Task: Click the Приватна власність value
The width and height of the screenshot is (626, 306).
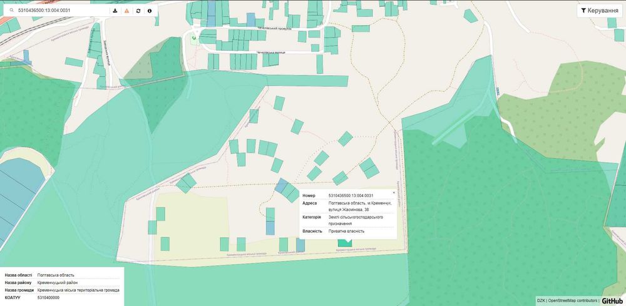Action: [x=346, y=232]
